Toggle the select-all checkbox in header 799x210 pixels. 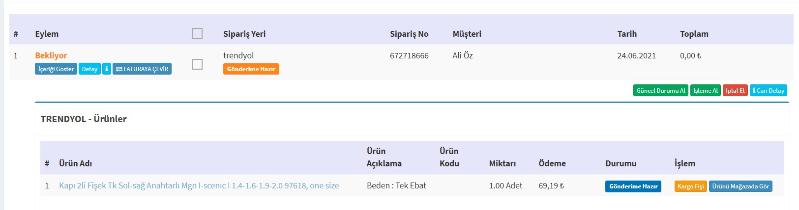coord(197,33)
